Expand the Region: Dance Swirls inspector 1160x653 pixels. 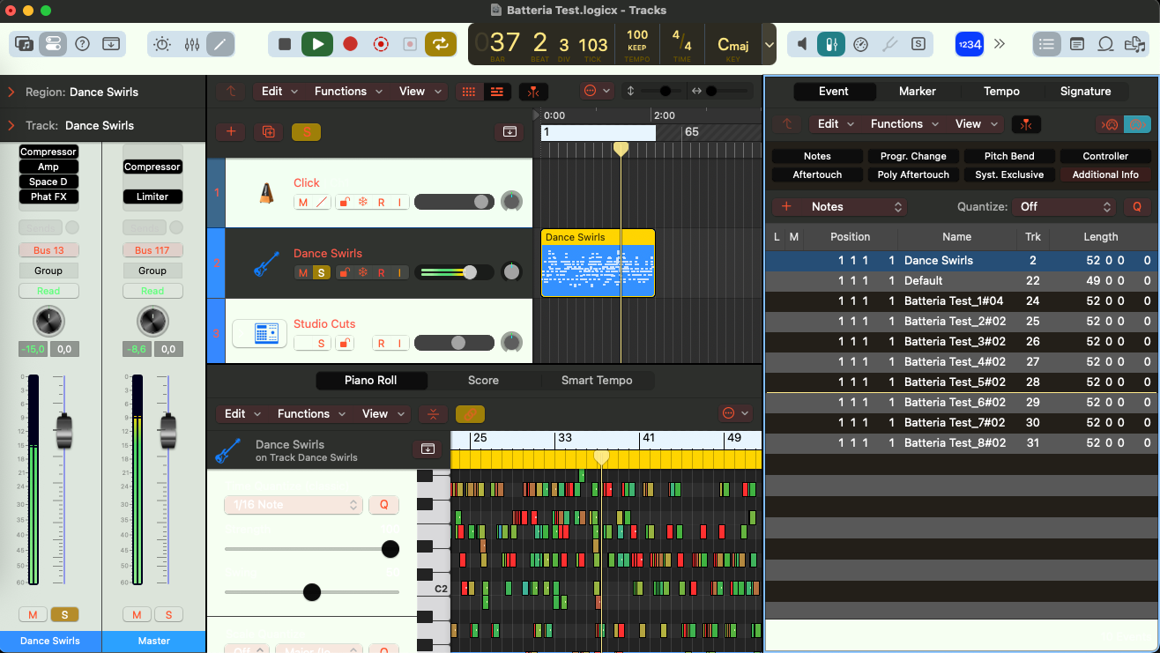pos(11,92)
